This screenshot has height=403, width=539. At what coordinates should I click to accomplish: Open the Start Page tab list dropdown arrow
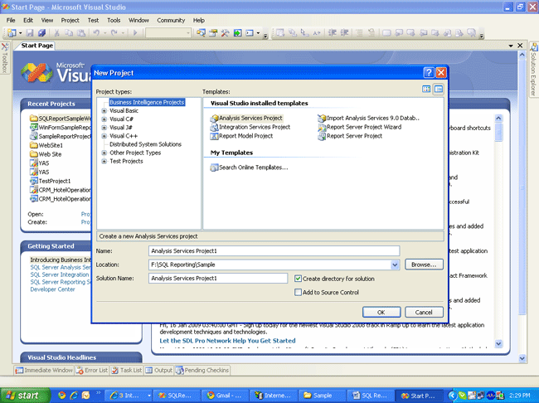coord(511,46)
